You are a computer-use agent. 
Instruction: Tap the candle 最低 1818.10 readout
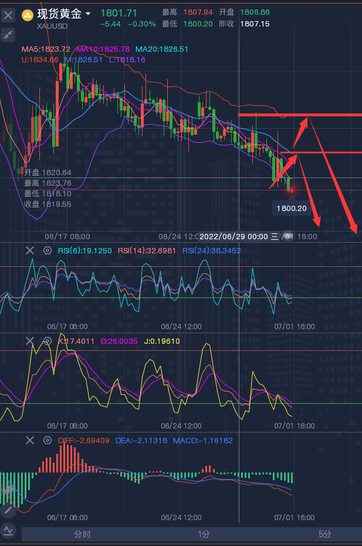[48, 193]
